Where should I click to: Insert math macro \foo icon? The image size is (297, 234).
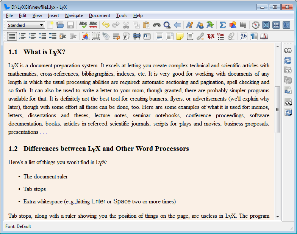coord(220,36)
